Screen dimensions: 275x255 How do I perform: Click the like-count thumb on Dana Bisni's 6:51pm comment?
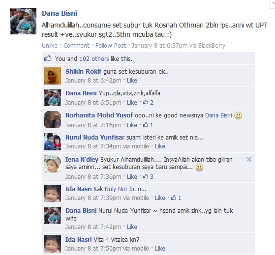pos(146,102)
